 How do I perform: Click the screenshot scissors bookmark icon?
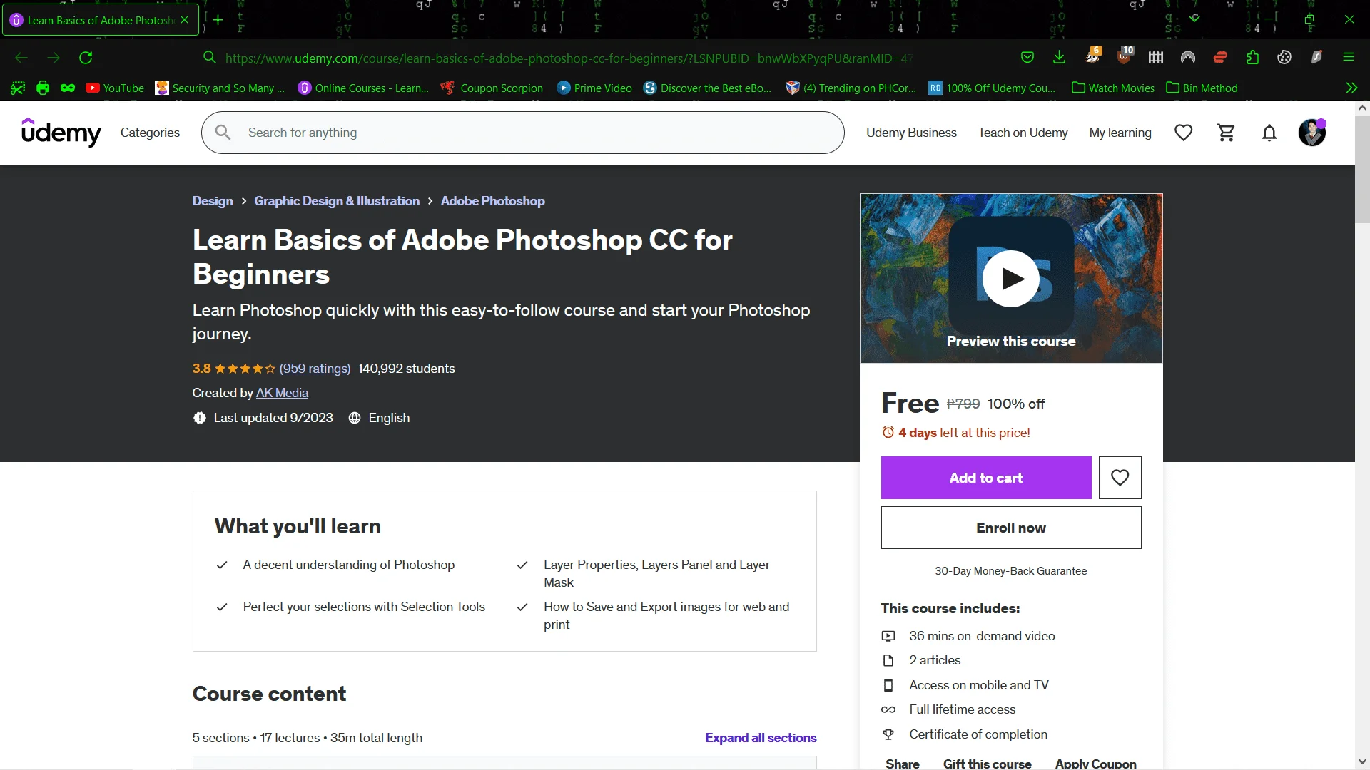click(x=18, y=88)
